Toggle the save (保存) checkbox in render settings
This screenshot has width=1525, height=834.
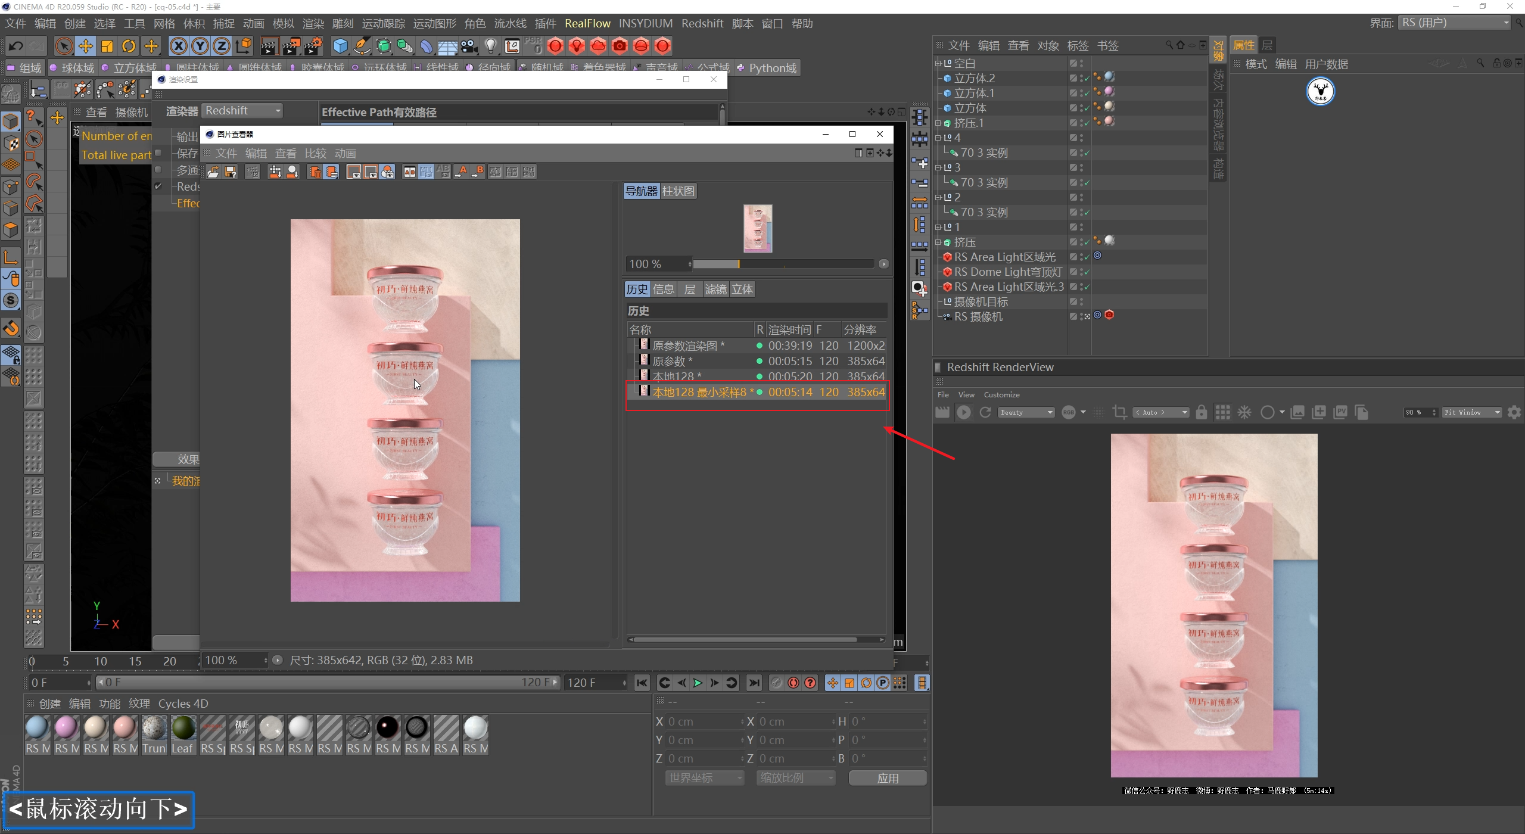click(x=158, y=153)
